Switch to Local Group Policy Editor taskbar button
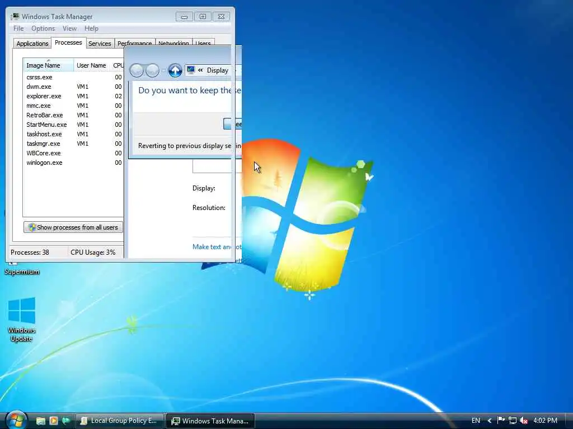 [x=120, y=421]
